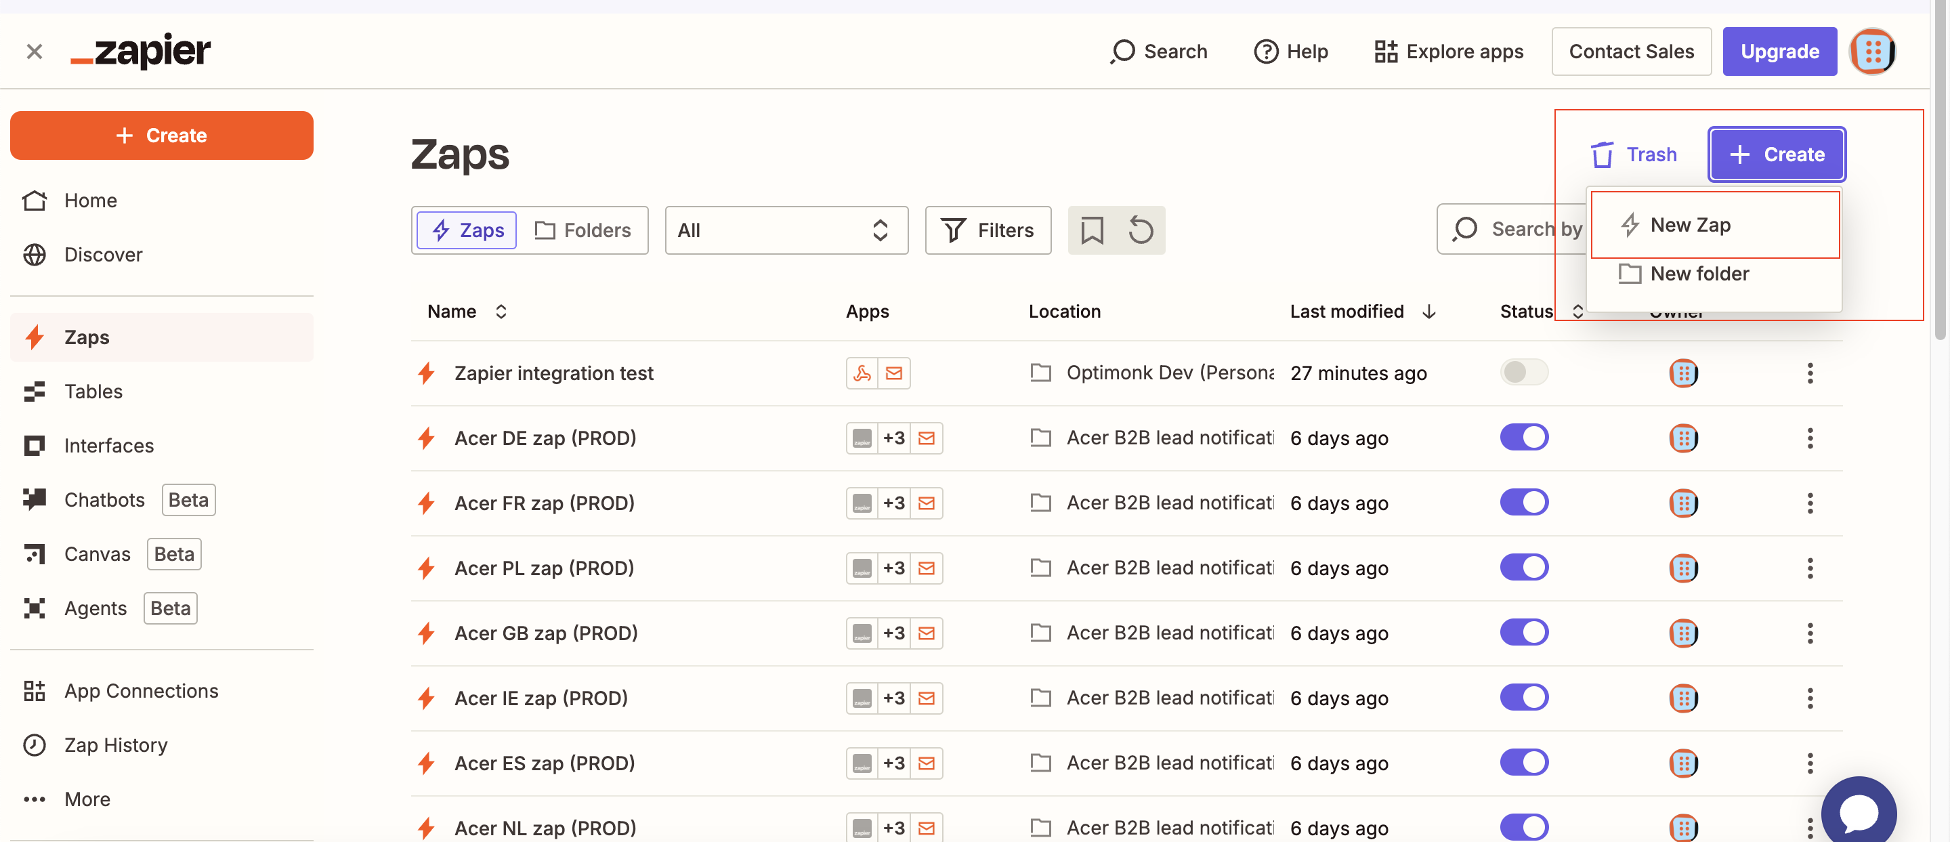Click the purple Upgrade button
The height and width of the screenshot is (842, 1950).
(x=1780, y=51)
